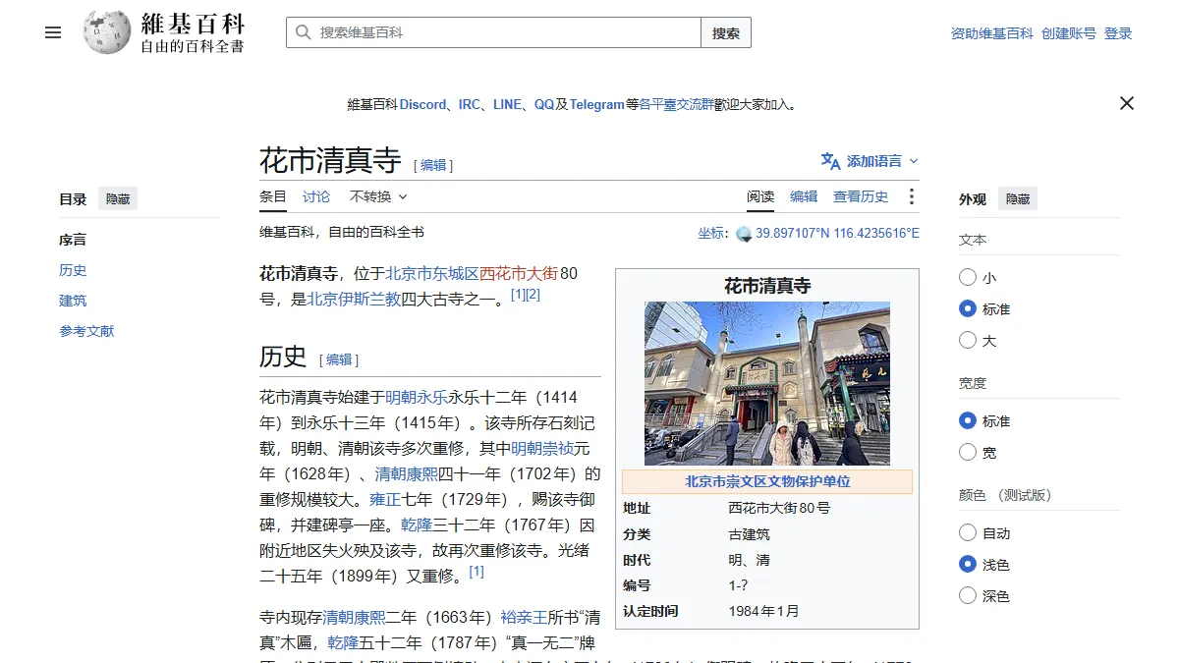Open the mosque photo in infobox
This screenshot has width=1179, height=663.
767,383
